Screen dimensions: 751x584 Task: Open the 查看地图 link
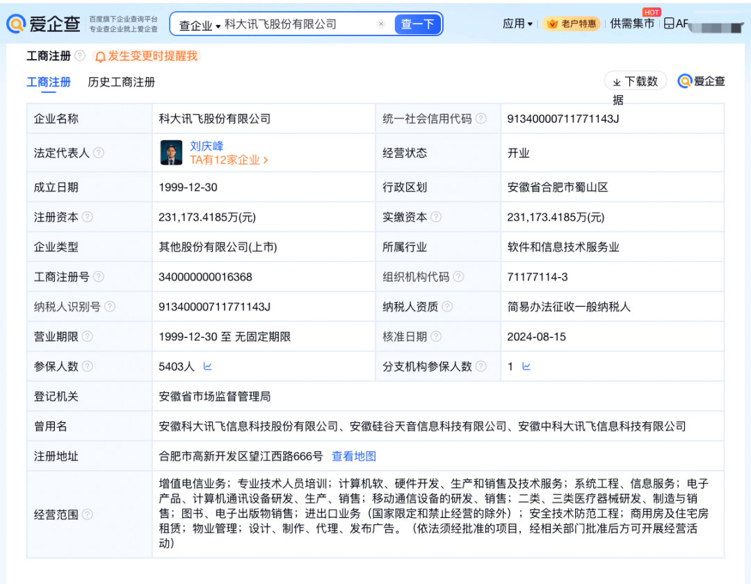pyautogui.click(x=353, y=456)
